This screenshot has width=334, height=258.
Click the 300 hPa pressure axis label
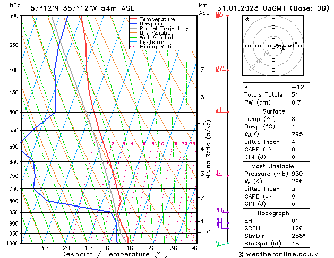pos(15,16)
